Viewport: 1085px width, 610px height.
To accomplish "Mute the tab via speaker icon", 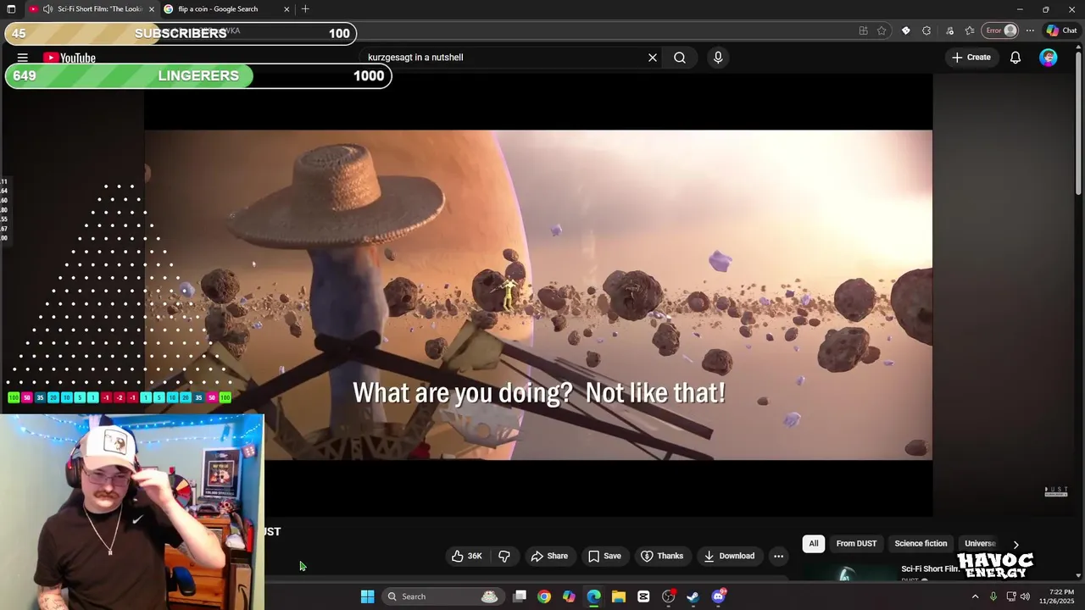I will [47, 9].
